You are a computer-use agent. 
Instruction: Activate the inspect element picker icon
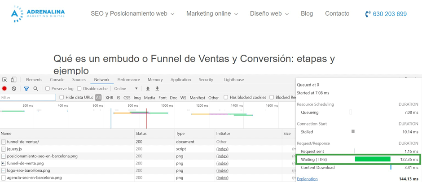coord(4,80)
